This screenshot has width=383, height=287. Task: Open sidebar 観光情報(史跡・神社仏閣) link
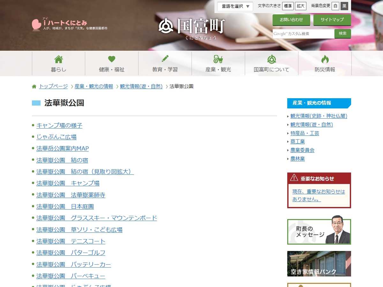point(319,116)
